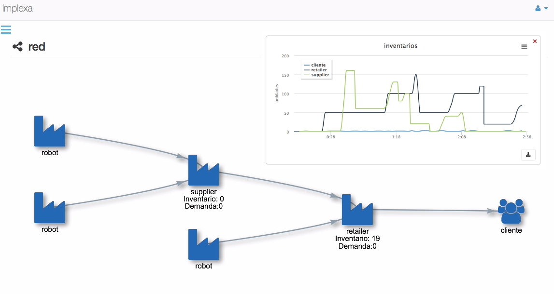Select the middle-left robot factory node
Screen dimensions: 554x294
tap(49, 208)
